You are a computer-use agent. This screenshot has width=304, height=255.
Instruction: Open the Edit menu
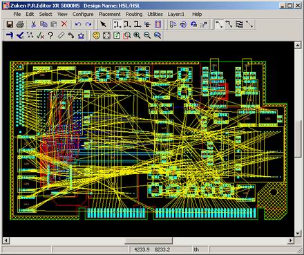pos(30,14)
